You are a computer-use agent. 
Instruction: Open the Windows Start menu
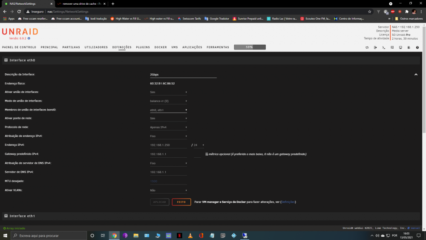click(x=5, y=235)
